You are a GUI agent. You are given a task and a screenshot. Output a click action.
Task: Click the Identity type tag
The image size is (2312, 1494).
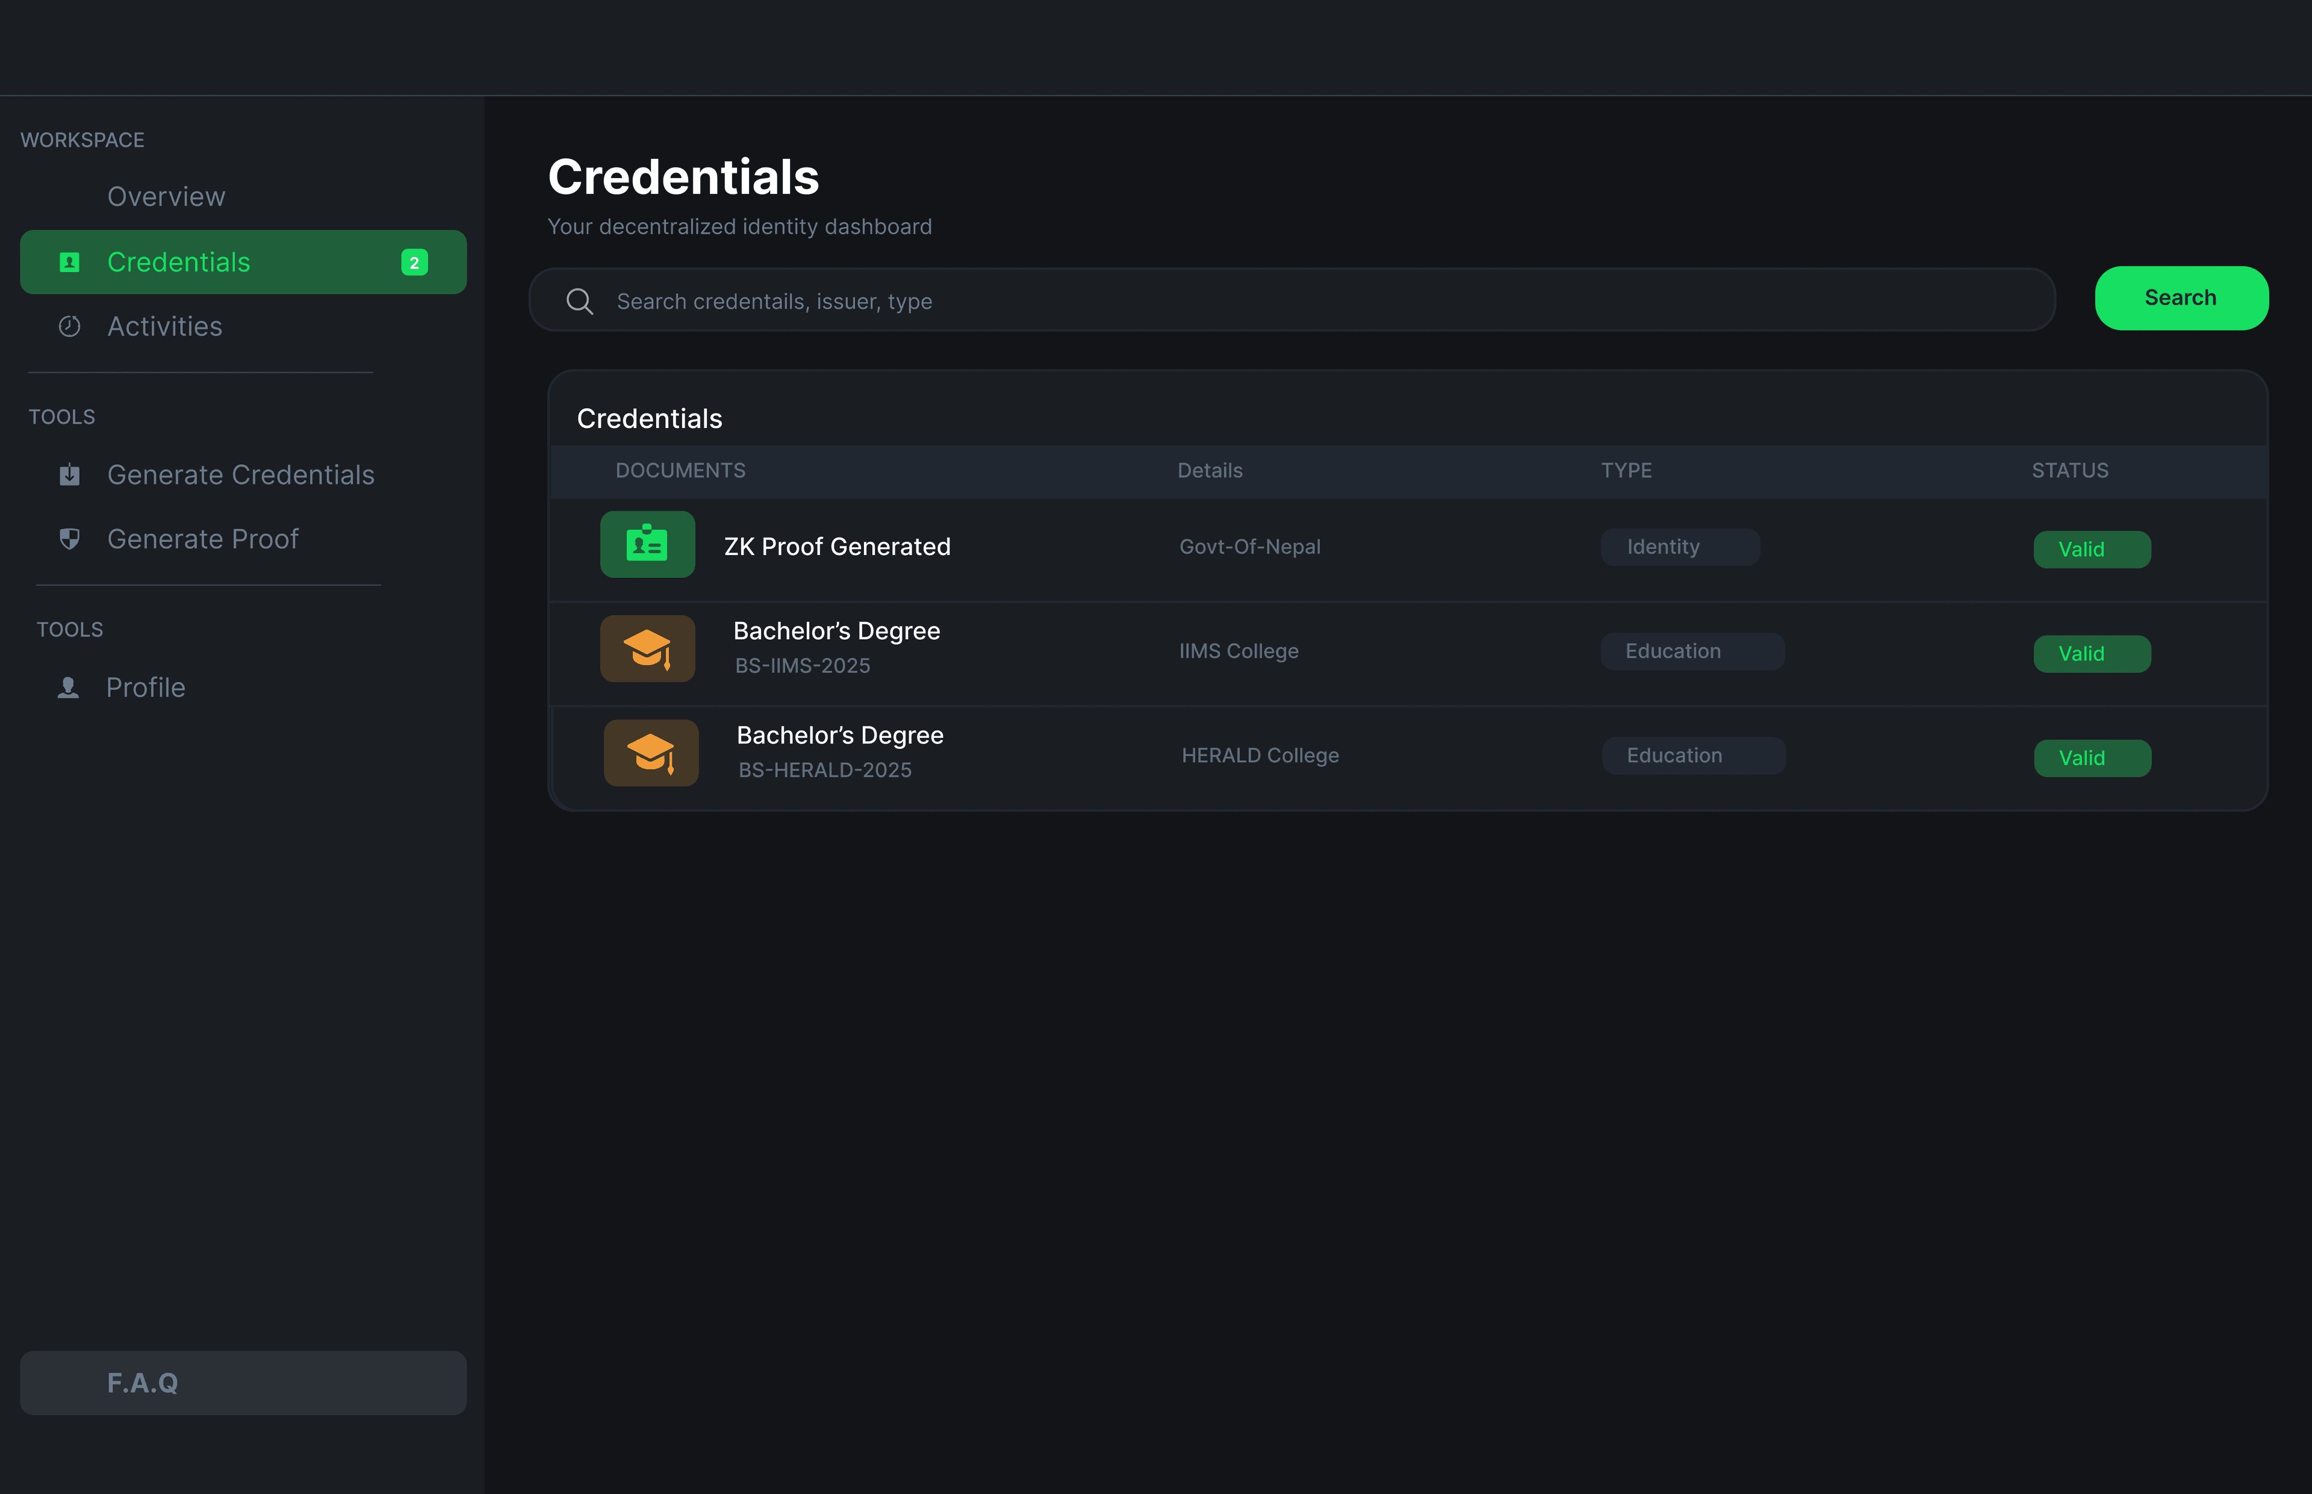pos(1679,546)
